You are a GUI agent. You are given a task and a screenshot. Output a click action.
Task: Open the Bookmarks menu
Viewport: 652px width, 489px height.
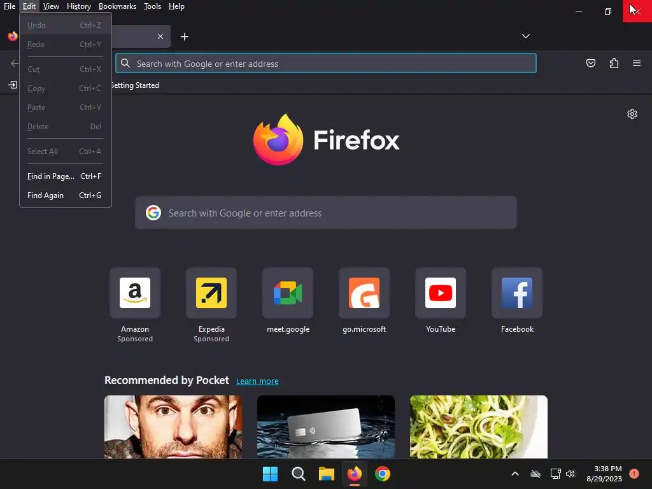coord(117,6)
